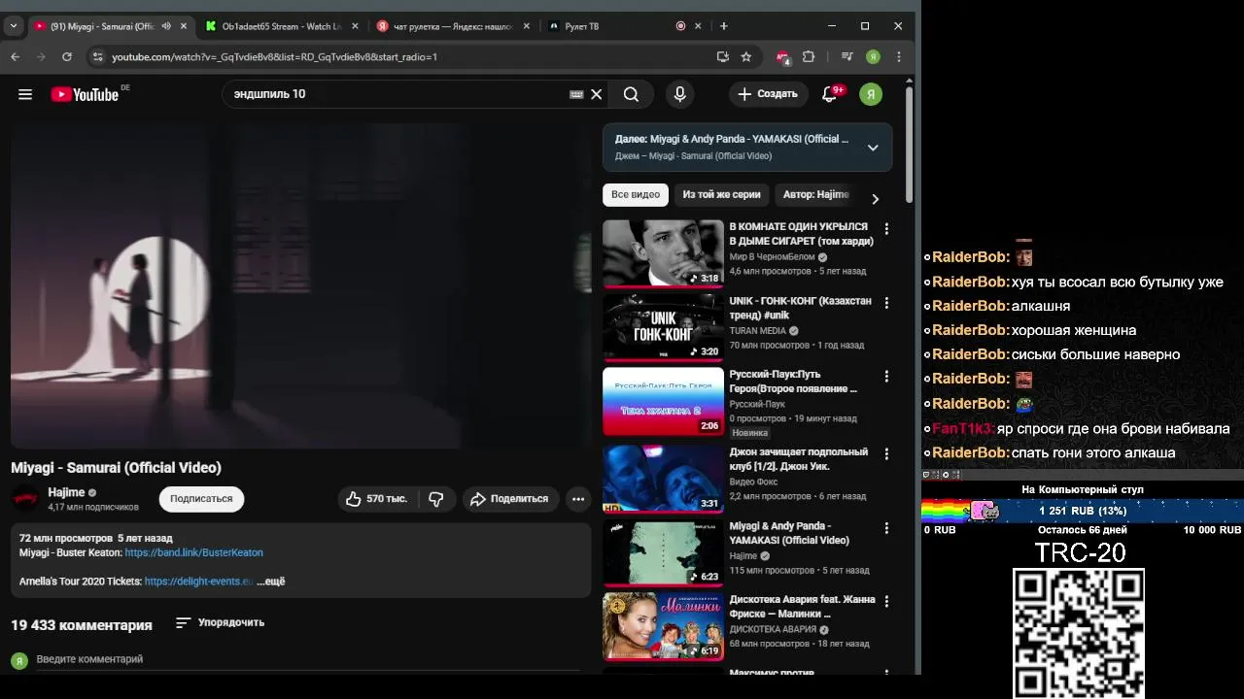The height and width of the screenshot is (699, 1244).
Task: Go back in the browser
Action: click(15, 56)
